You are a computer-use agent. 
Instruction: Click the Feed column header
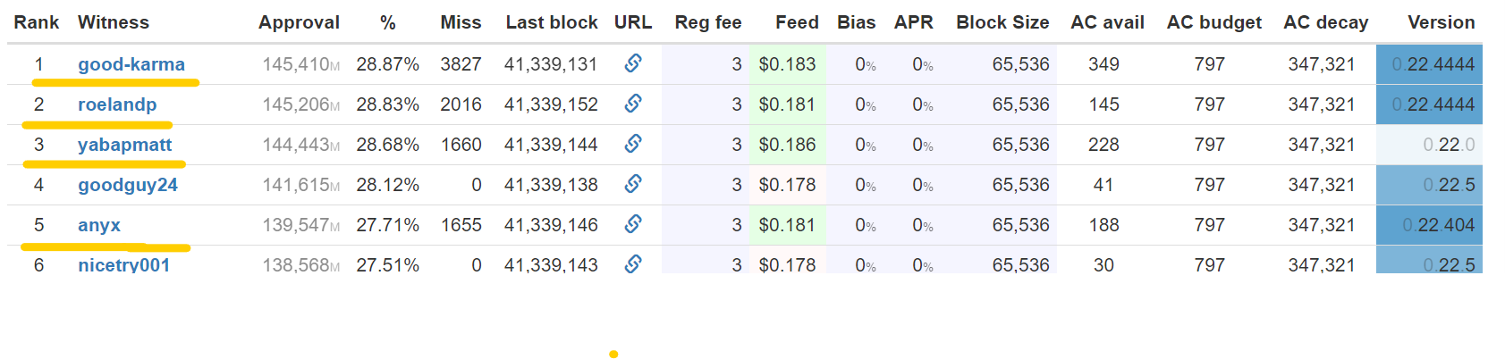[797, 22]
